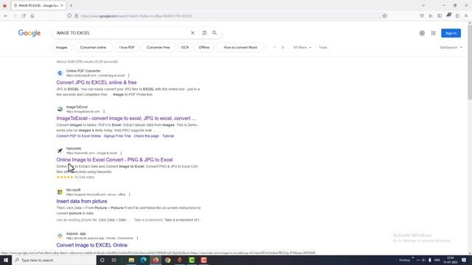Open Cortana circle icon on taskbar

tap(102, 260)
